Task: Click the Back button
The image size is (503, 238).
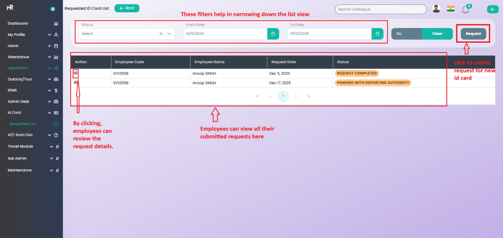Action: 127,8
